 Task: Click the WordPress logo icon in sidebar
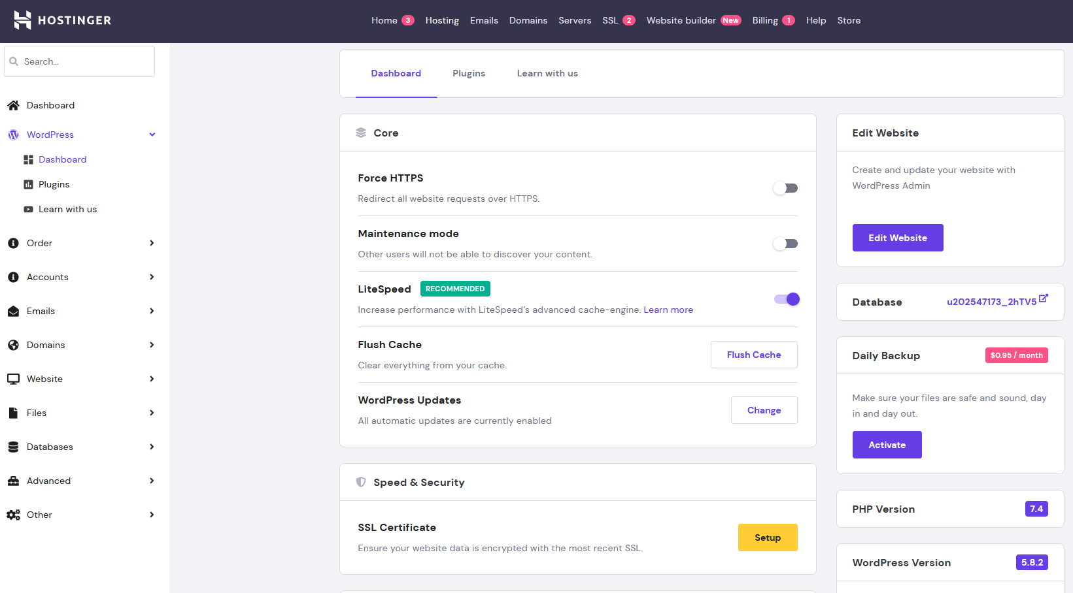click(x=13, y=135)
